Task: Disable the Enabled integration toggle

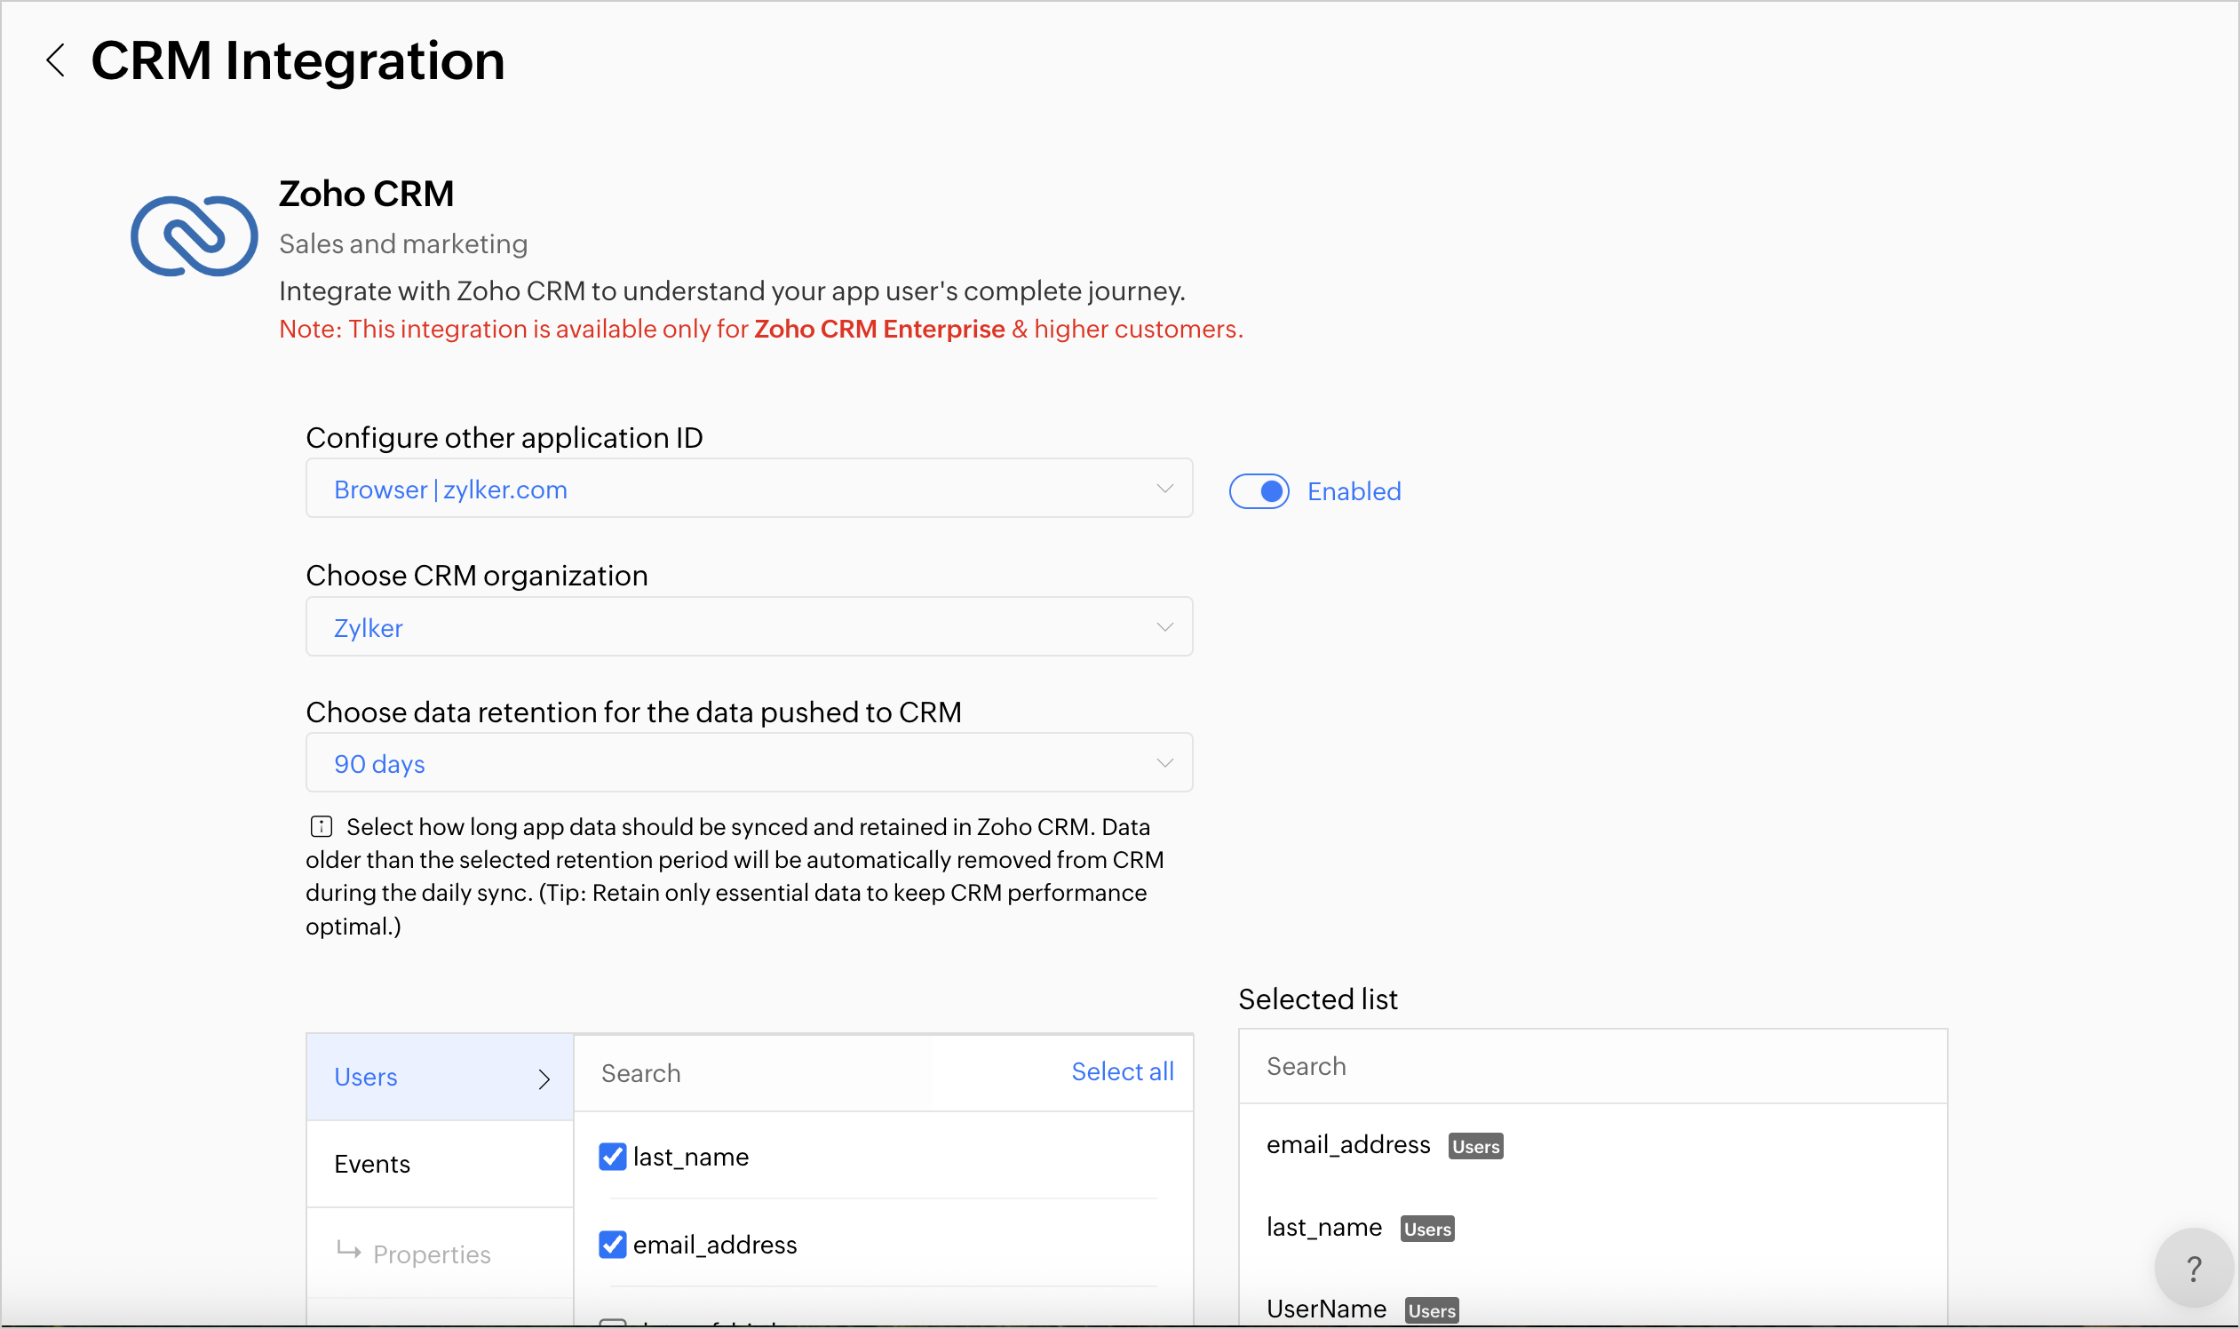Action: (1259, 490)
